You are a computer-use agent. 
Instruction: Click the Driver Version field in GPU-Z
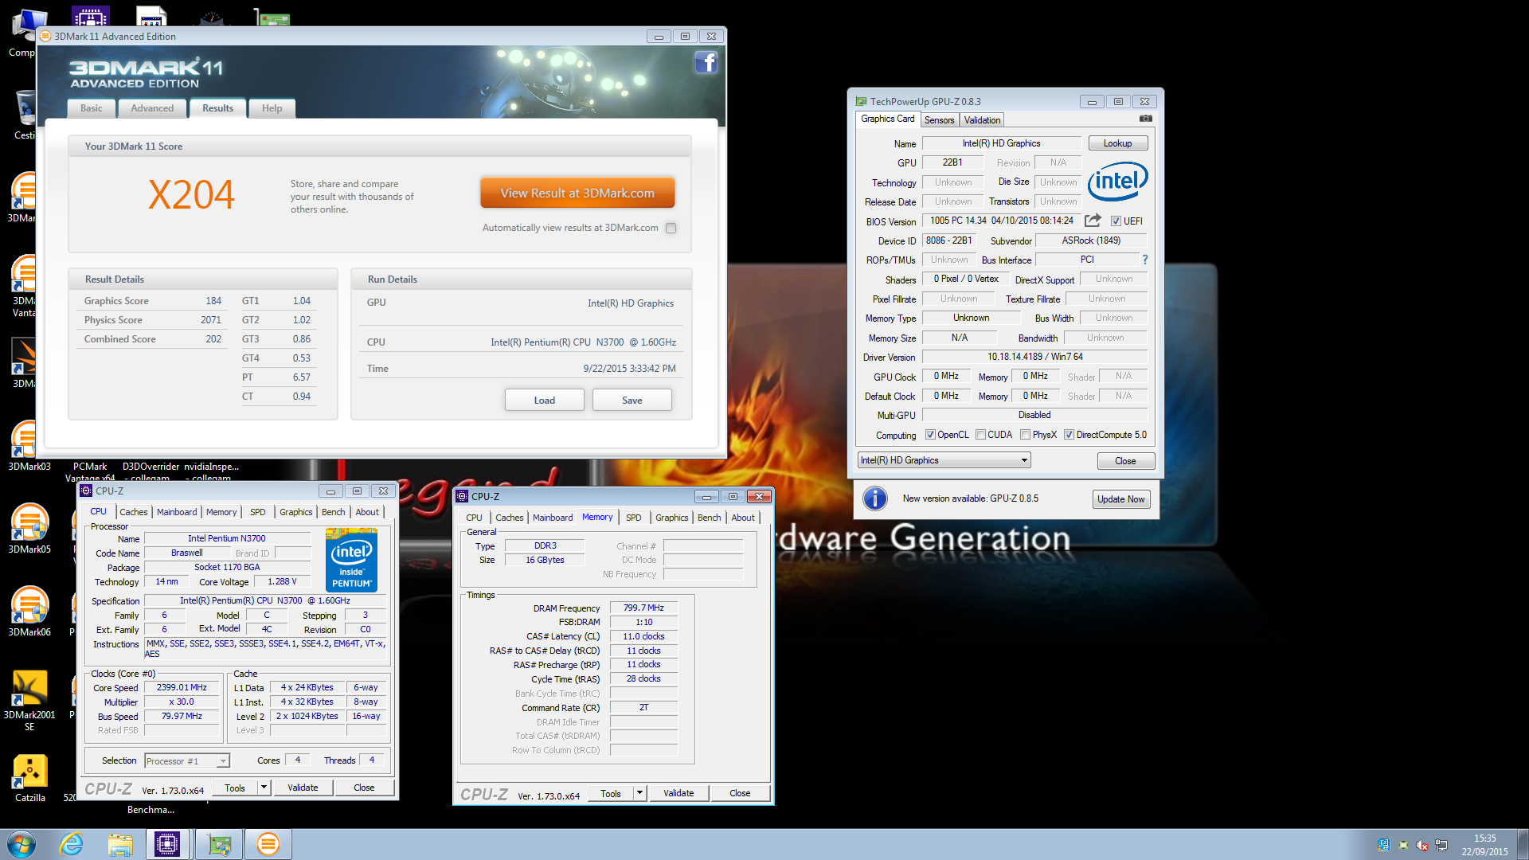pyautogui.click(x=1034, y=357)
